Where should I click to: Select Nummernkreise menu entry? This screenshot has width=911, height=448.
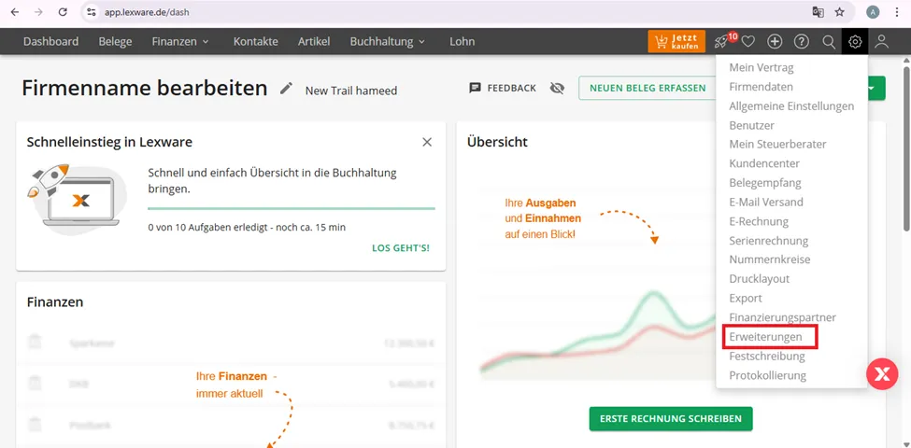[x=769, y=259]
